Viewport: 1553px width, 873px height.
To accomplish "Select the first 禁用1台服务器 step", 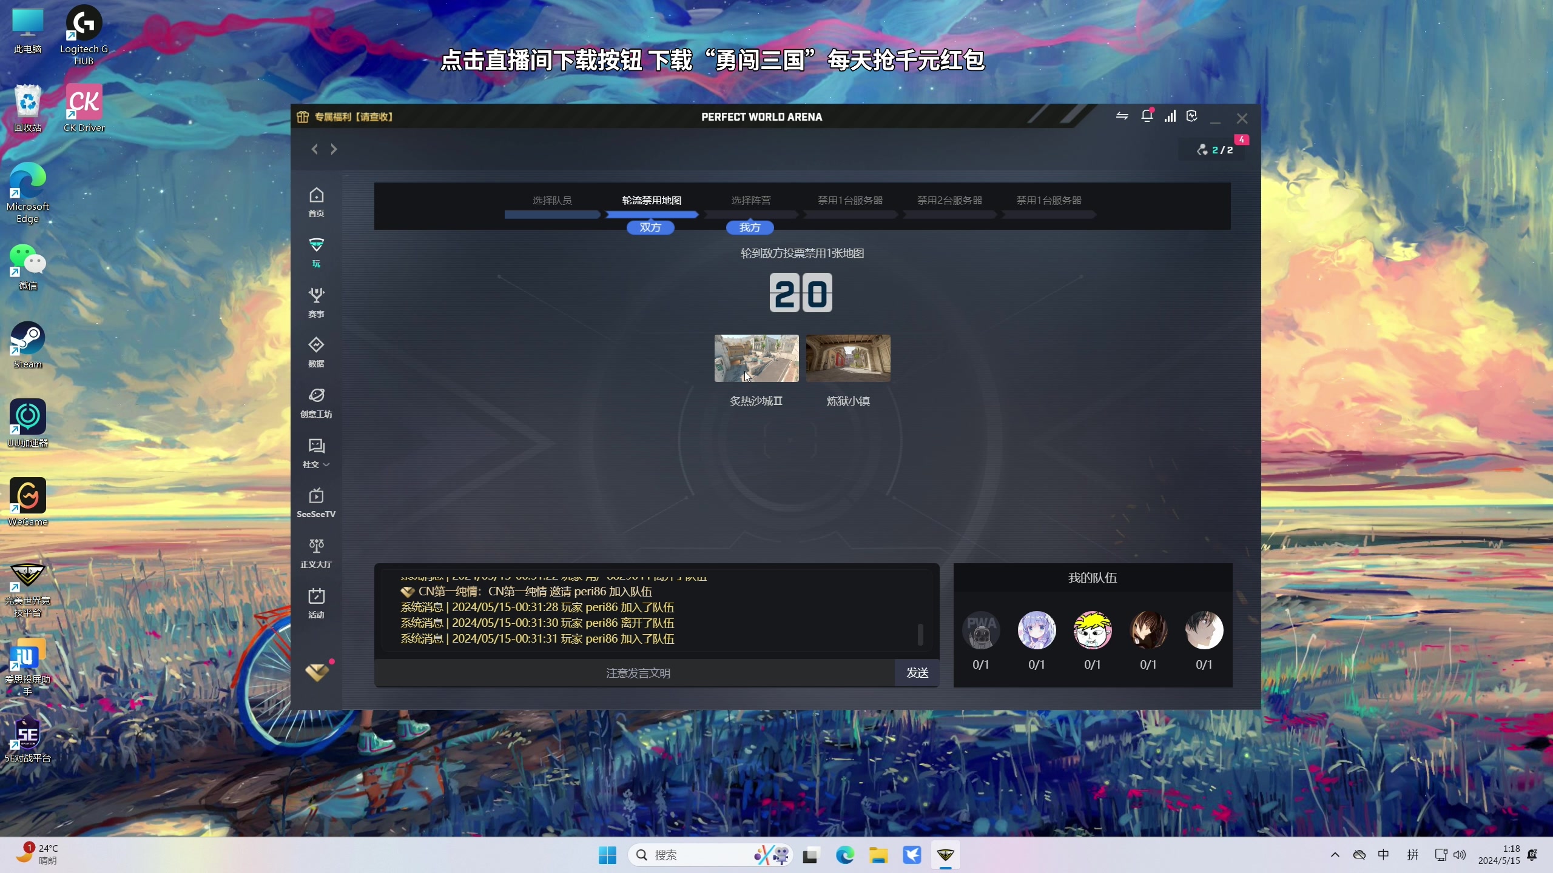I will (x=850, y=206).
